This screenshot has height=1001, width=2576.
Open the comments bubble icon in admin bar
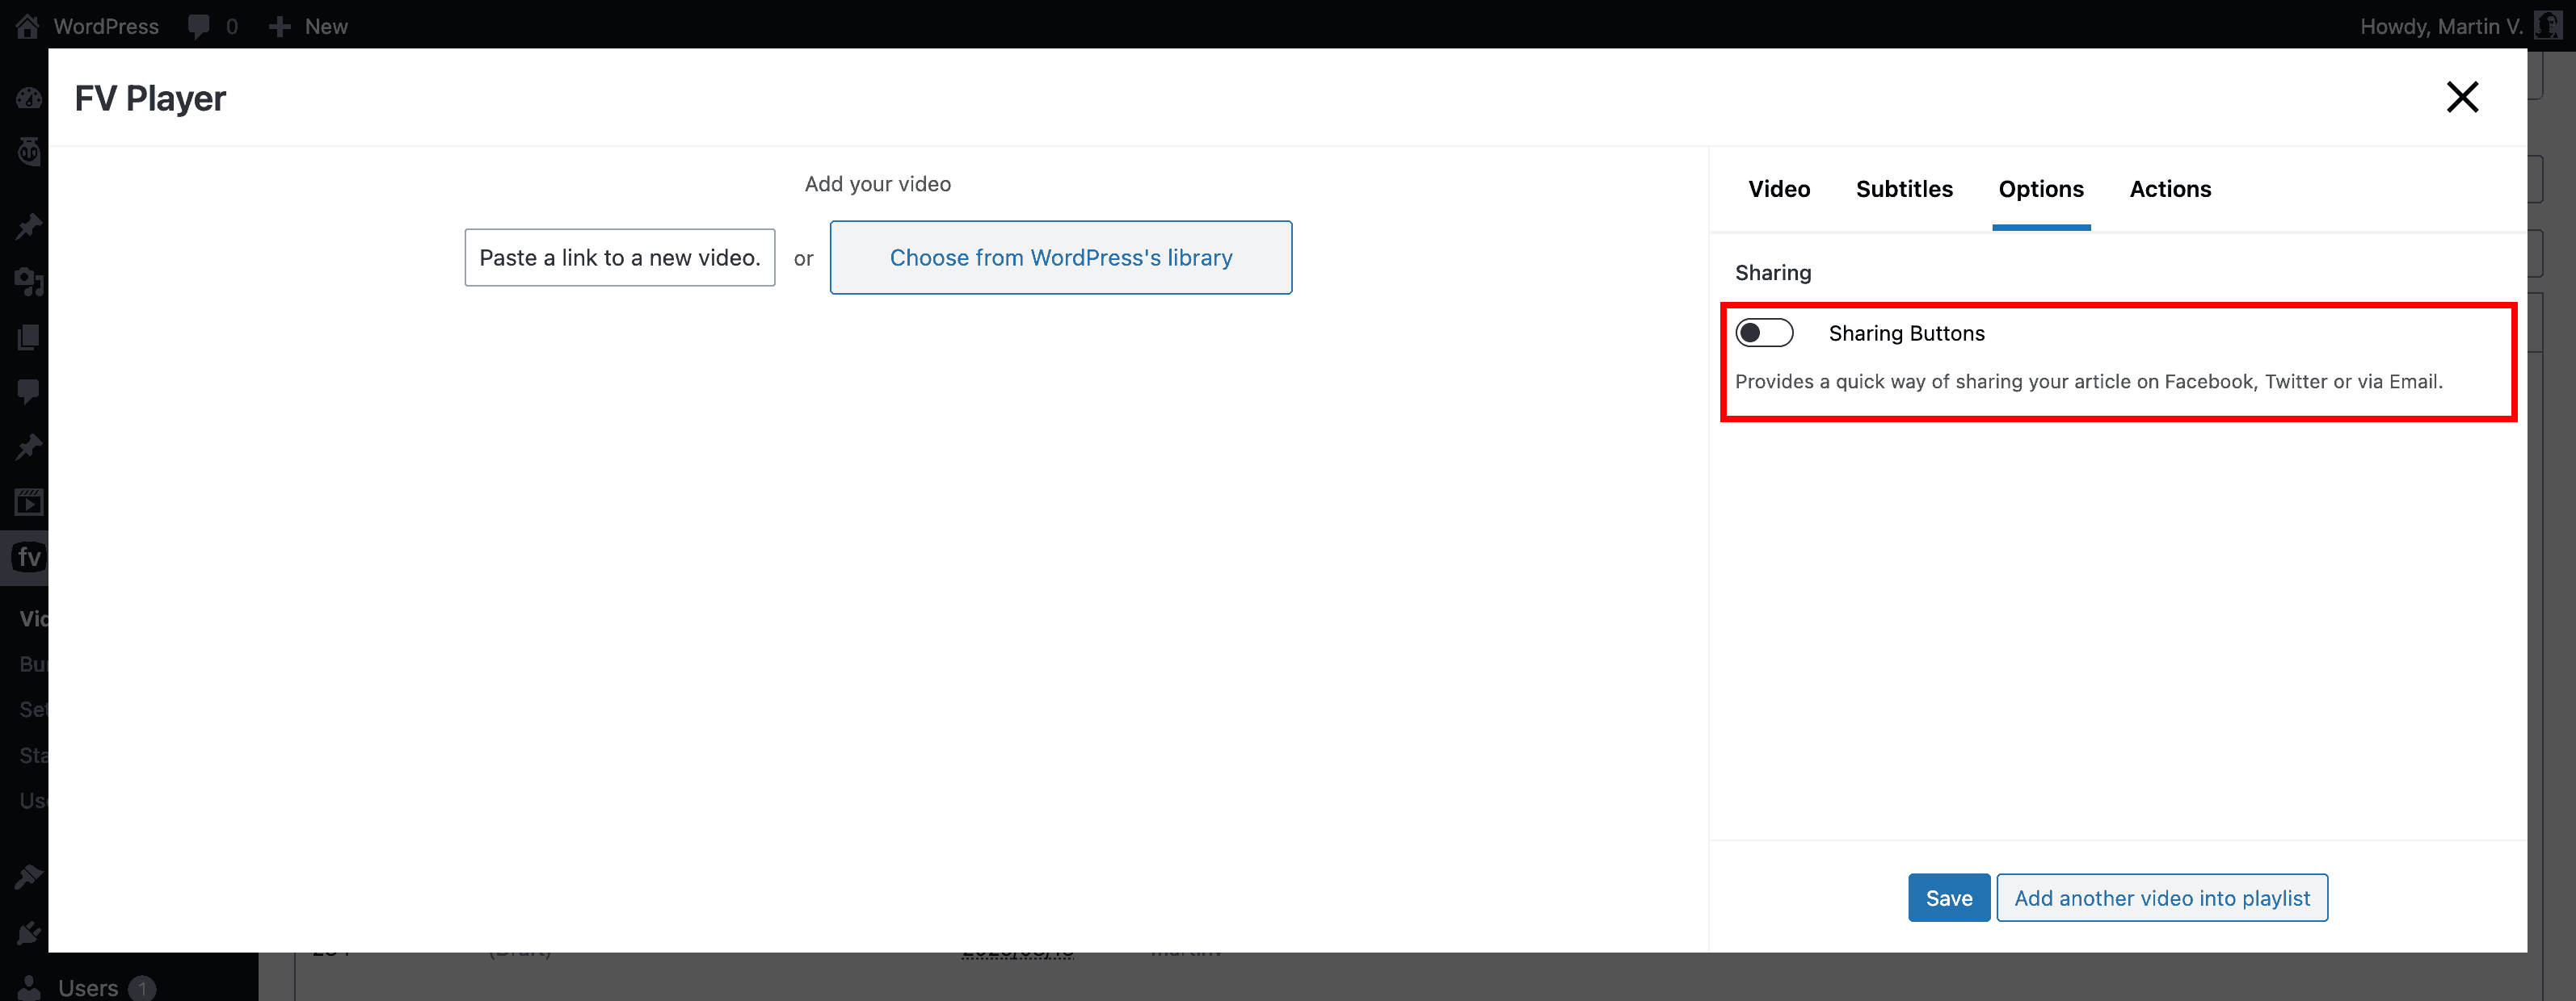(199, 26)
